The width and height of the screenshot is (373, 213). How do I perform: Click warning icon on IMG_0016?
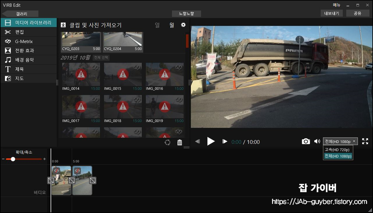(165, 74)
